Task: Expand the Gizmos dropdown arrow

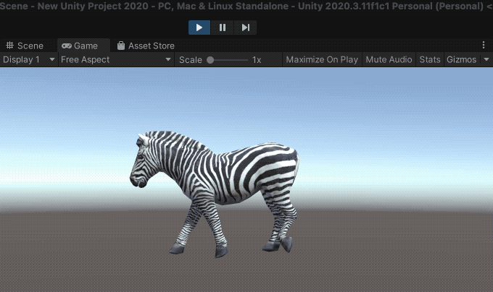Action: click(x=486, y=59)
